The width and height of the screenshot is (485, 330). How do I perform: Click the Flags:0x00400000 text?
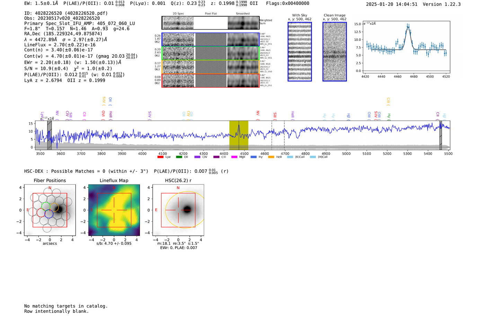(x=288, y=3)
